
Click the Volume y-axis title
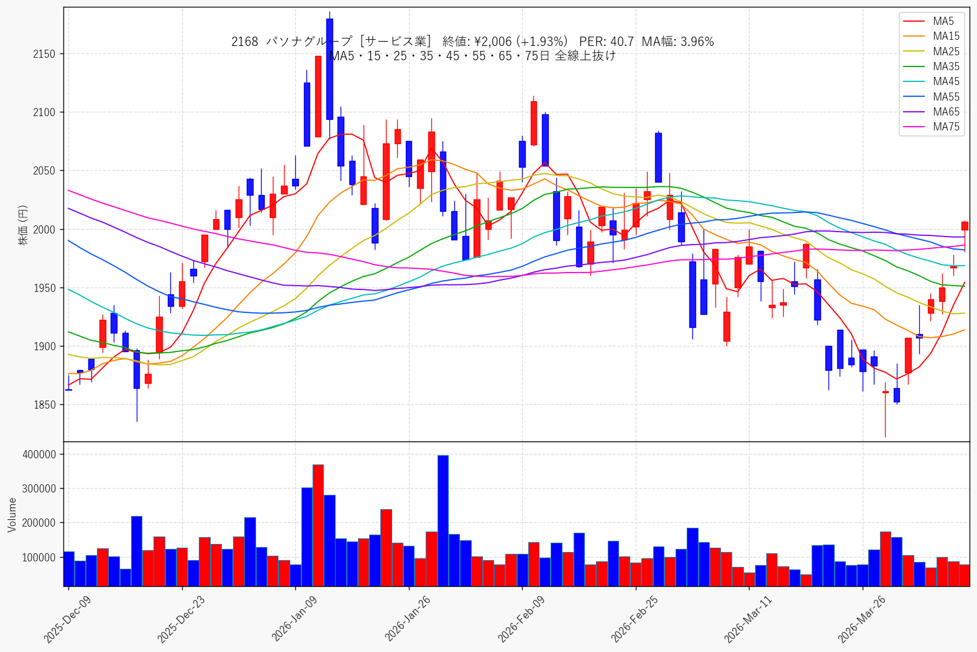(12, 514)
